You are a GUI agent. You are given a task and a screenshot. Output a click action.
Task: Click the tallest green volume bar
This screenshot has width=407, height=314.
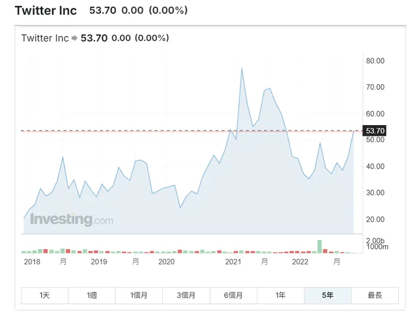(x=319, y=246)
